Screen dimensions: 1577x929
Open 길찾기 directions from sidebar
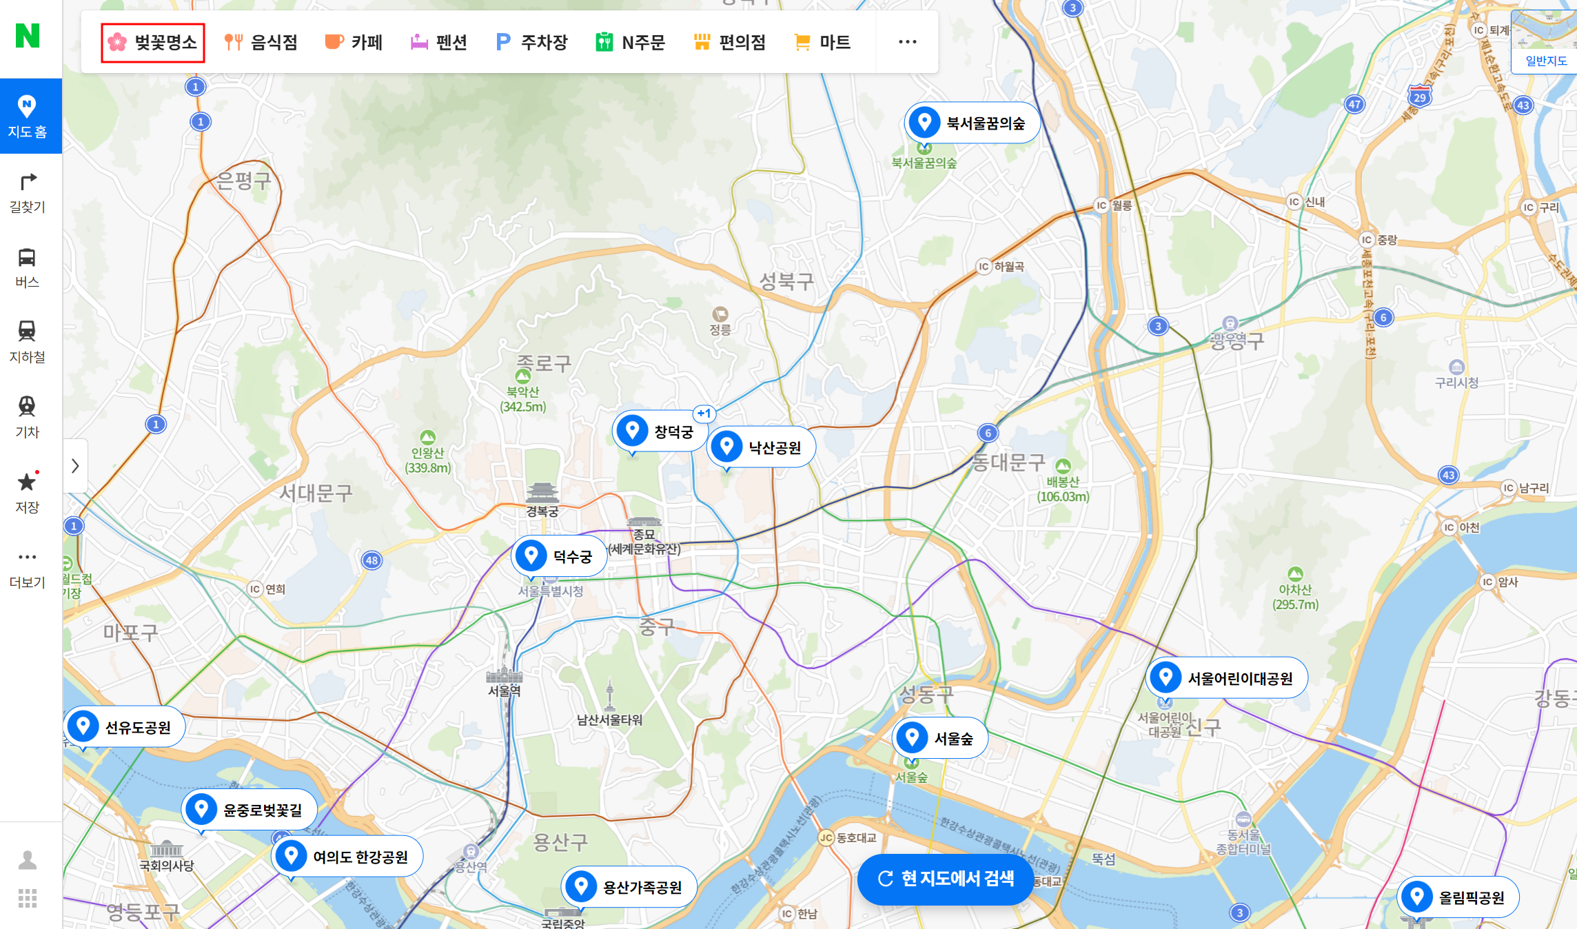pos(28,192)
